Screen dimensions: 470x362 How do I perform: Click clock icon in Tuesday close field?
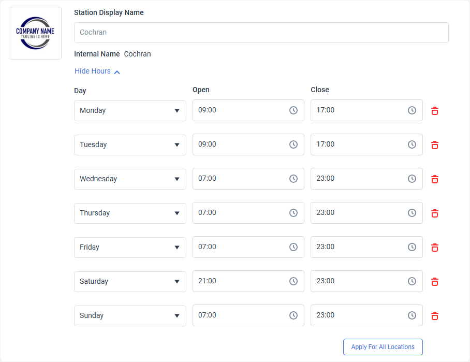412,144
